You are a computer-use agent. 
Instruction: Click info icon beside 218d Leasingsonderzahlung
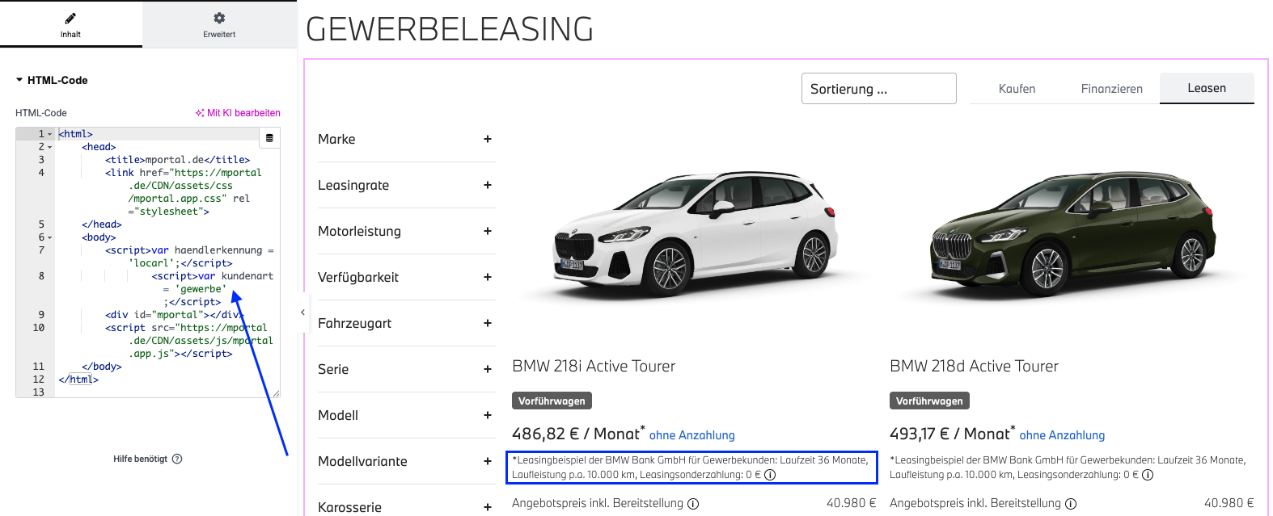[x=1148, y=475]
